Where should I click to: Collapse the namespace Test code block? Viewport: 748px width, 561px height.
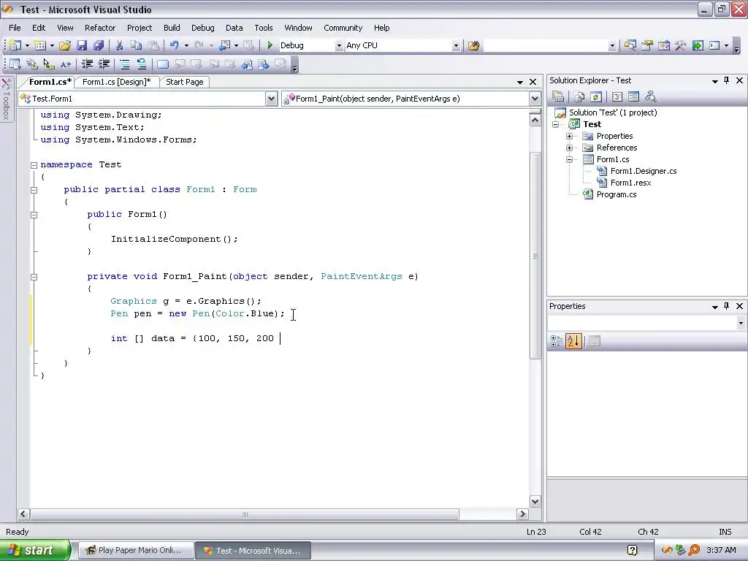[34, 165]
